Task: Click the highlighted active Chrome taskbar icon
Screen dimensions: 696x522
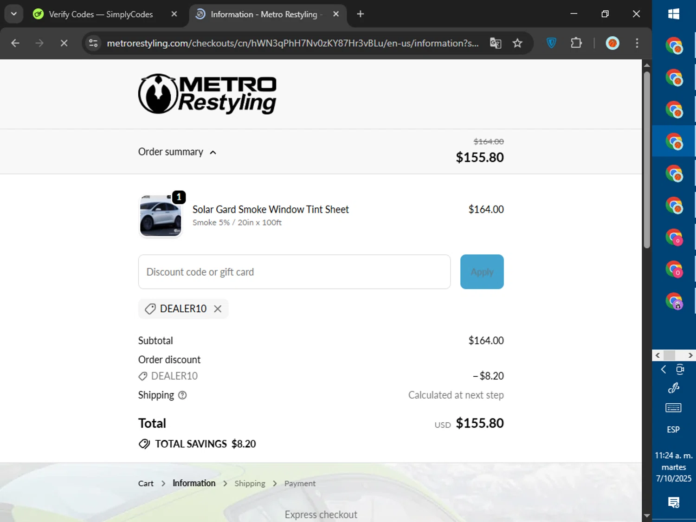Action: [x=674, y=141]
